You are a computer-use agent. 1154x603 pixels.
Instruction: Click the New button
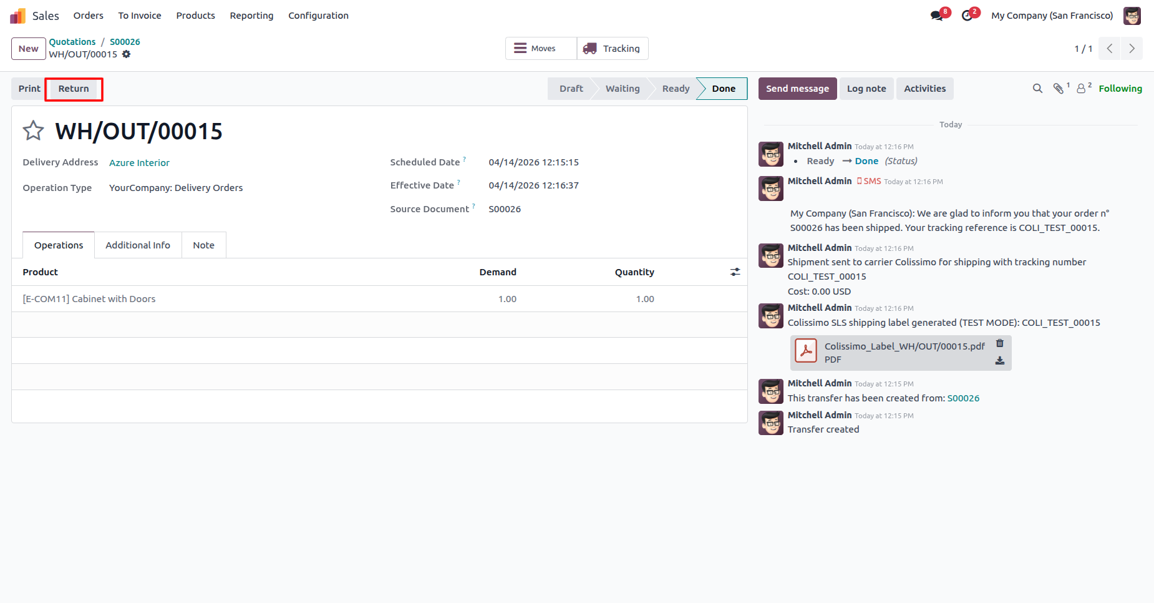tap(29, 49)
